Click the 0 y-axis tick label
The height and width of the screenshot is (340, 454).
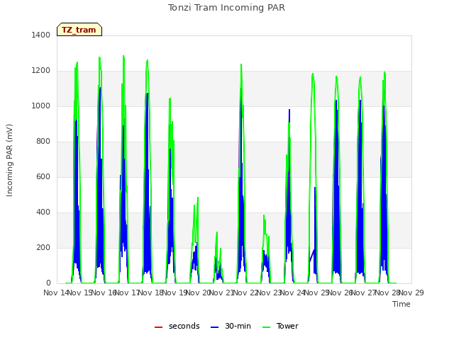pos(48,283)
